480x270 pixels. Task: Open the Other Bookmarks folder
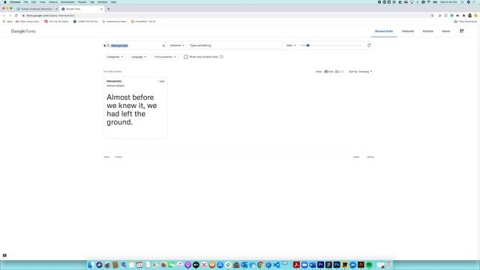[x=465, y=22]
